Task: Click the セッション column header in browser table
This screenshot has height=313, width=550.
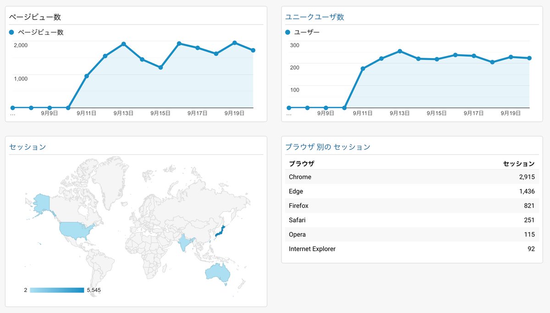Action: click(x=519, y=163)
